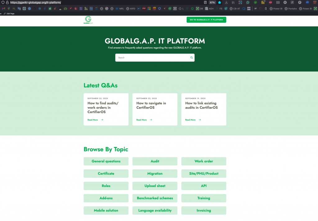The width and height of the screenshot is (318, 221).
Task: Open the library bookshelf icon
Action: [233, 2]
